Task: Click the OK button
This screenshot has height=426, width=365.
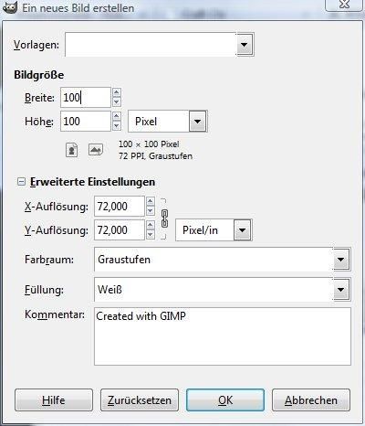Action: pyautogui.click(x=225, y=400)
